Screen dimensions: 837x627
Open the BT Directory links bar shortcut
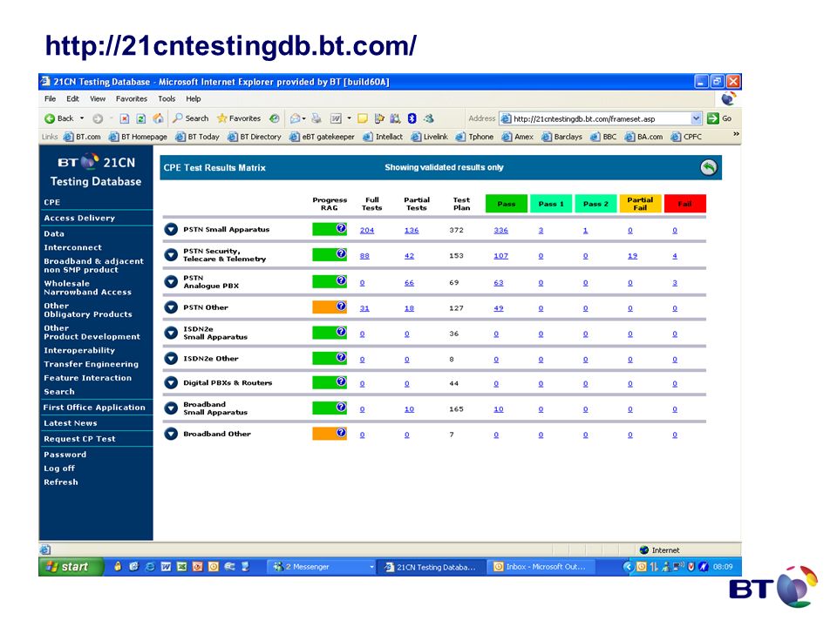pyautogui.click(x=255, y=137)
